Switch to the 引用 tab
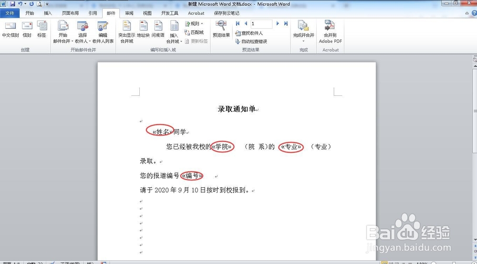This screenshot has width=477, height=264. [x=93, y=13]
